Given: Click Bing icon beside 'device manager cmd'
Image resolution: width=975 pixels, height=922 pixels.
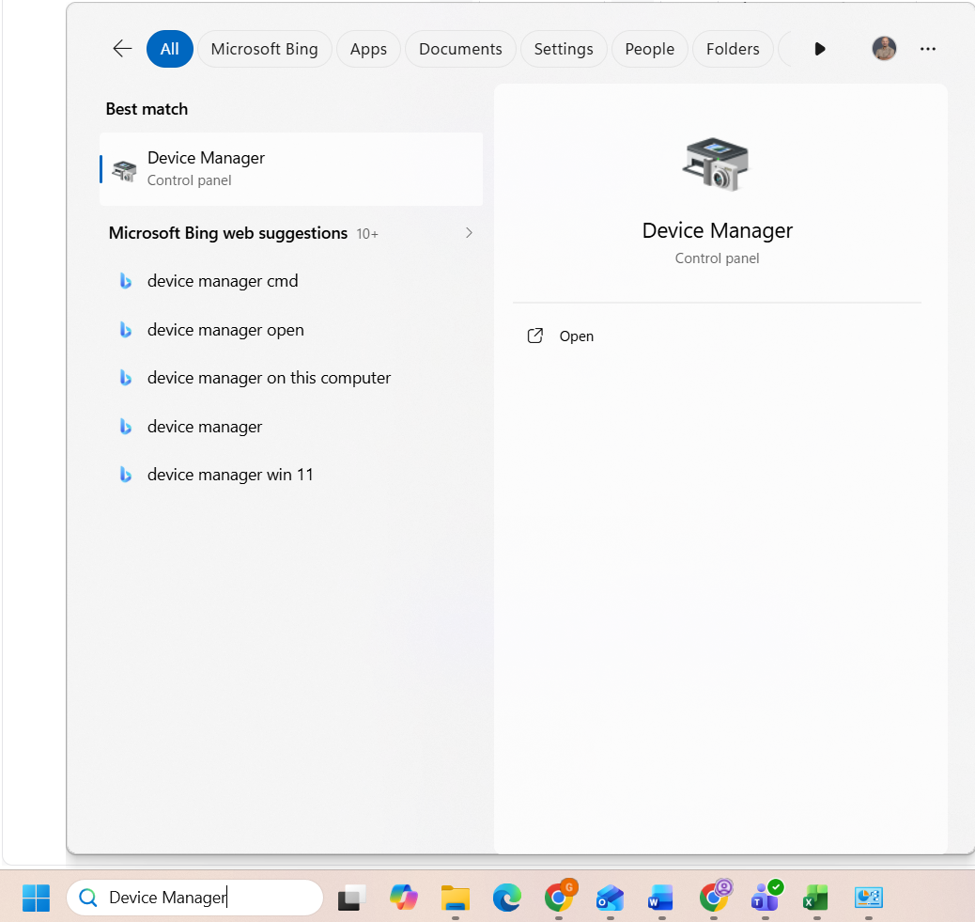Looking at the screenshot, I should [x=126, y=281].
